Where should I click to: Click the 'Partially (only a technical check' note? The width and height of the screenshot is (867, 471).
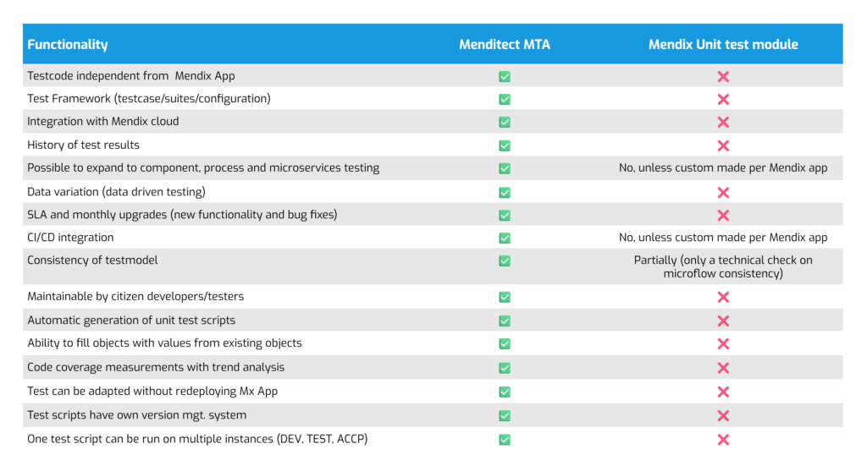723,266
